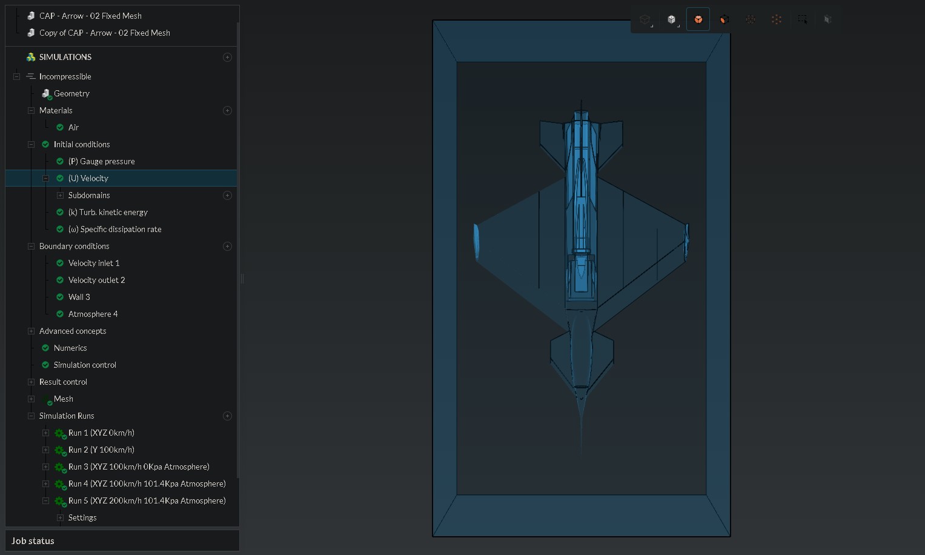Collapse the Simulation Runs node
This screenshot has width=925, height=555.
[31, 416]
